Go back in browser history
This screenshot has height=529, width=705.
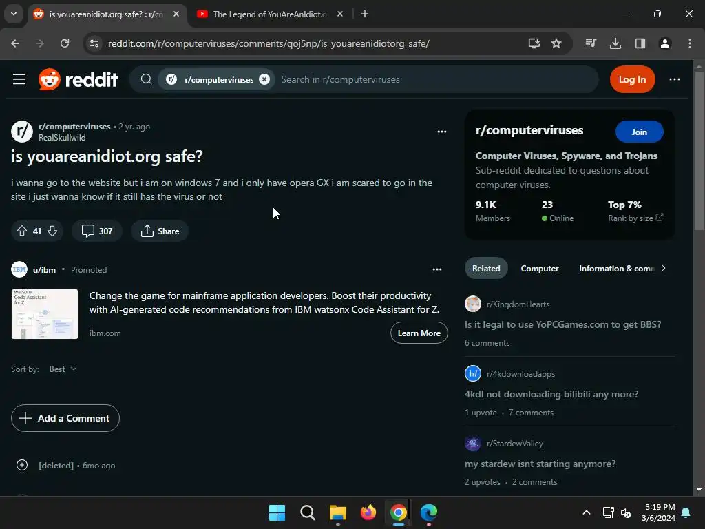tap(15, 43)
